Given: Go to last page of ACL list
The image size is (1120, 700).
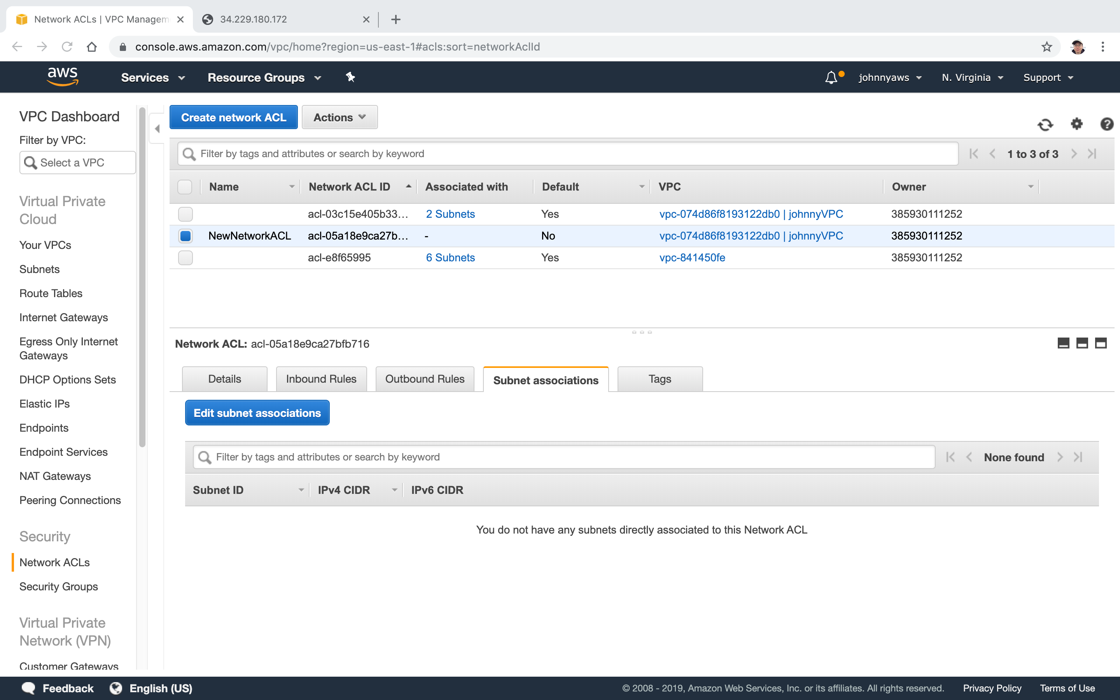Looking at the screenshot, I should [x=1092, y=154].
